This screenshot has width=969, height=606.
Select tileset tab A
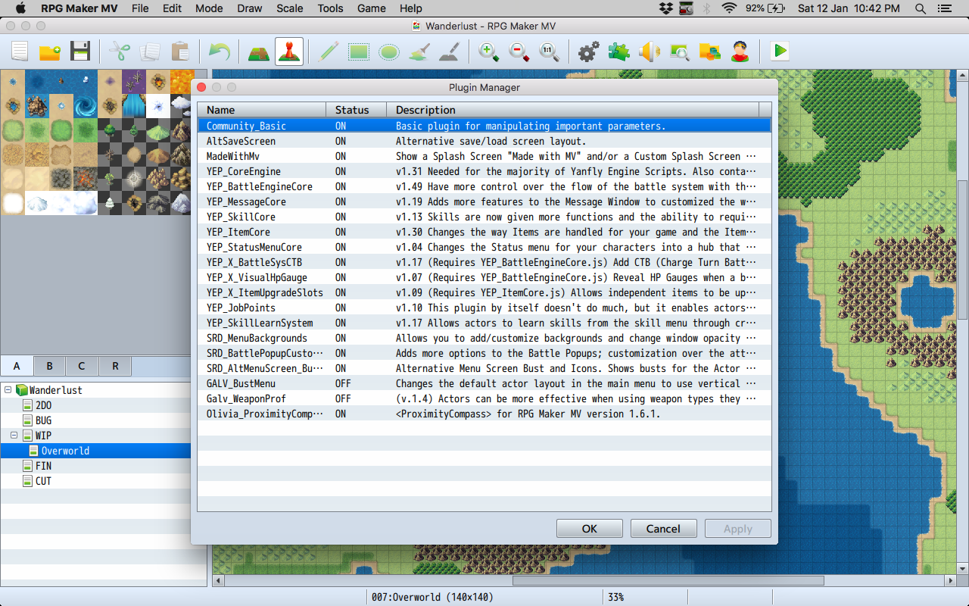tap(17, 366)
